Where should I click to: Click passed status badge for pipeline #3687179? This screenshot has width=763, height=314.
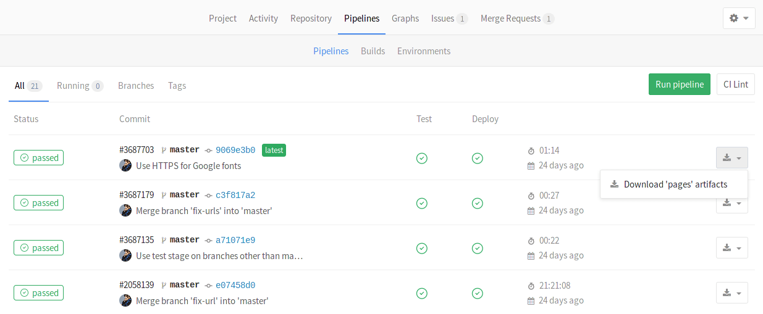[39, 203]
